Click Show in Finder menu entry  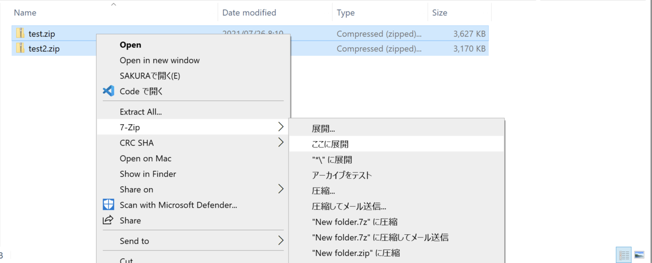point(148,174)
